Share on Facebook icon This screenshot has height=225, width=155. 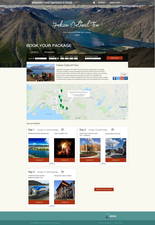click(114, 78)
